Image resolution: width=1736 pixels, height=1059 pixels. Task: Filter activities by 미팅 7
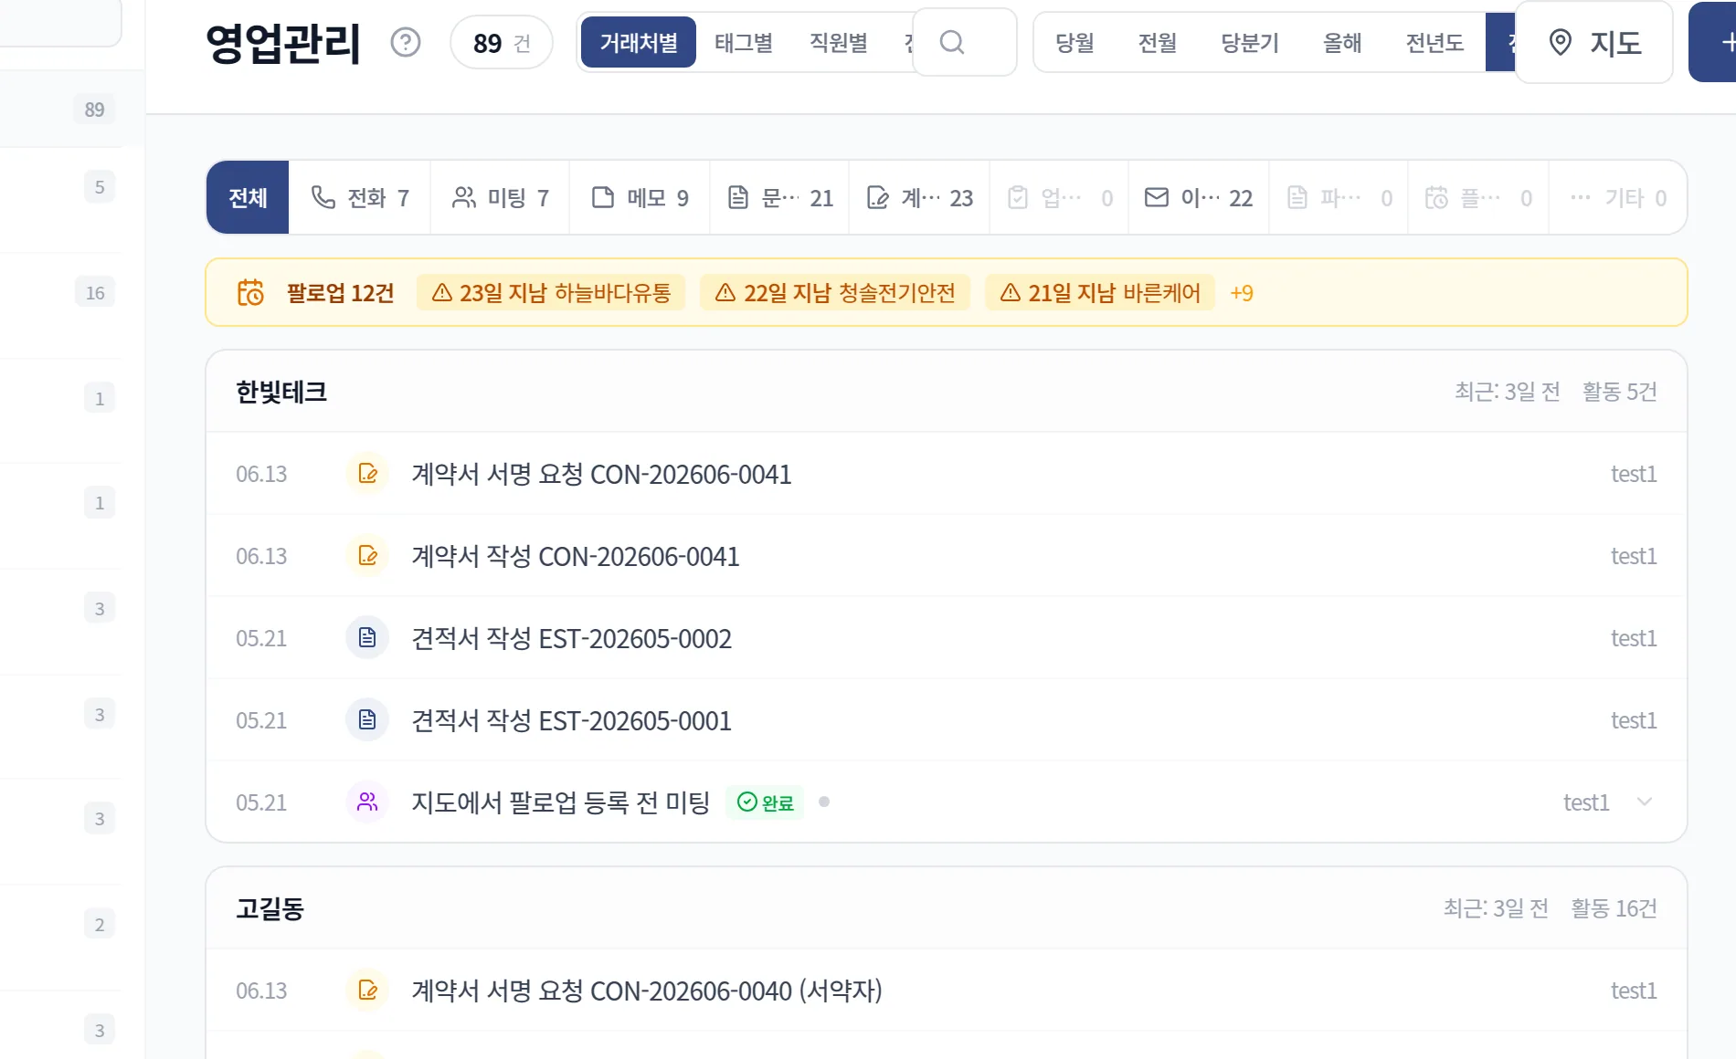coord(500,197)
